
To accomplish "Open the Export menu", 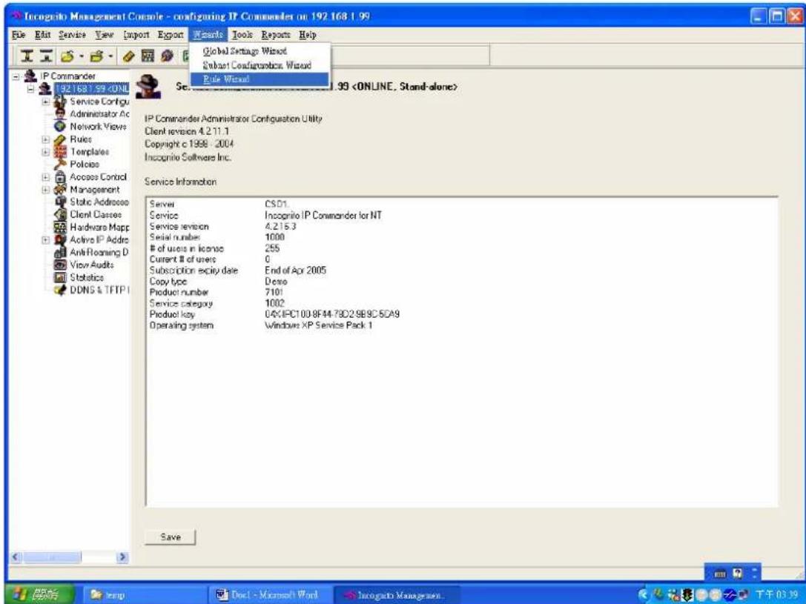I will 171,35.
